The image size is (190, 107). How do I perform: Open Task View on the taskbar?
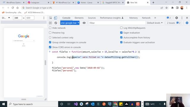coord(69,104)
